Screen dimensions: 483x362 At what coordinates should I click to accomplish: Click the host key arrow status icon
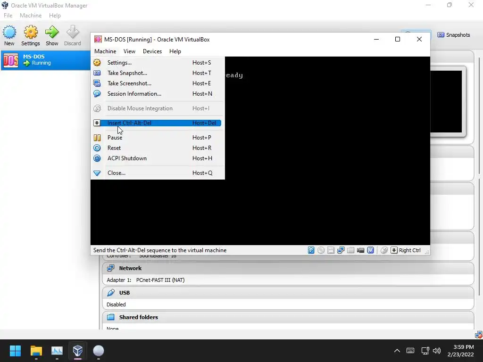394,250
